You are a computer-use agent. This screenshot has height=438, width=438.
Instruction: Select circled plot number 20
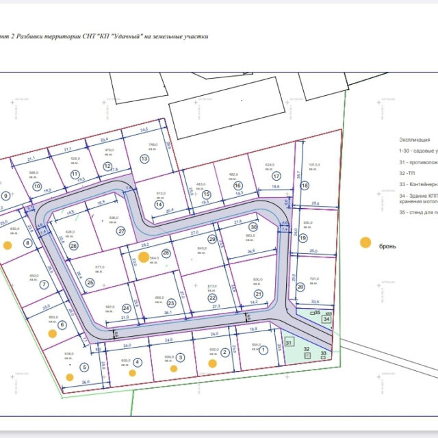pyautogui.click(x=300, y=287)
